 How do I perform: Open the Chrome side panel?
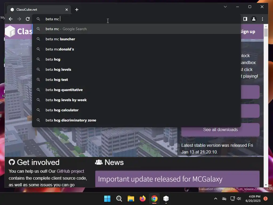click(245, 19)
